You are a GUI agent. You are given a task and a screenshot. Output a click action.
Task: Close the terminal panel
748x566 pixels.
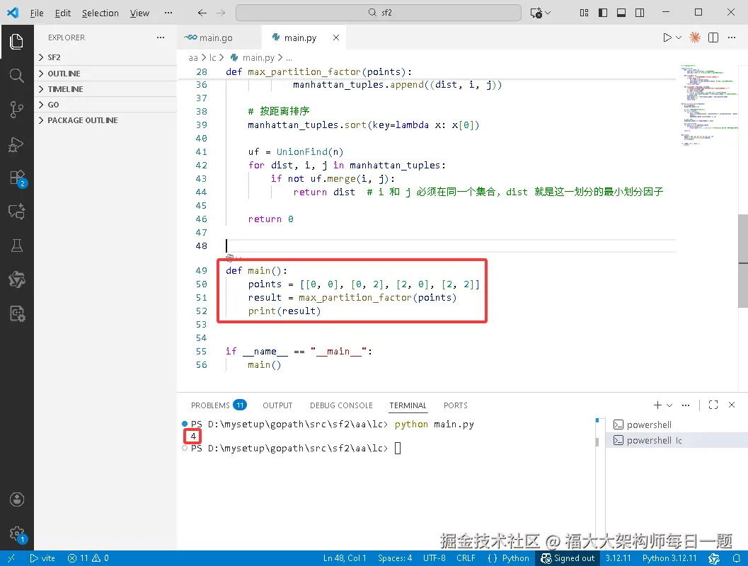tap(732, 405)
